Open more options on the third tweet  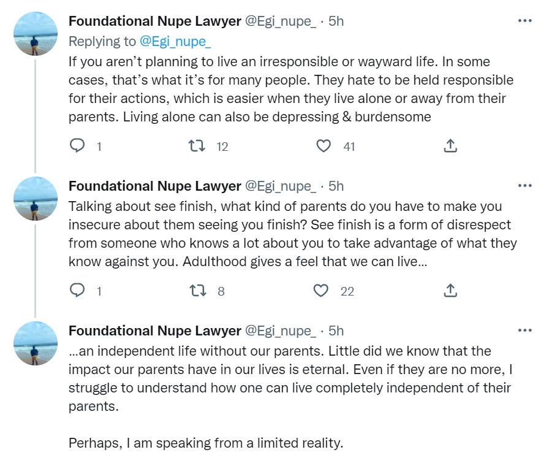[x=525, y=331]
